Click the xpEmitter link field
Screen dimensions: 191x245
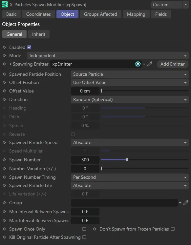pyautogui.click(x=96, y=64)
